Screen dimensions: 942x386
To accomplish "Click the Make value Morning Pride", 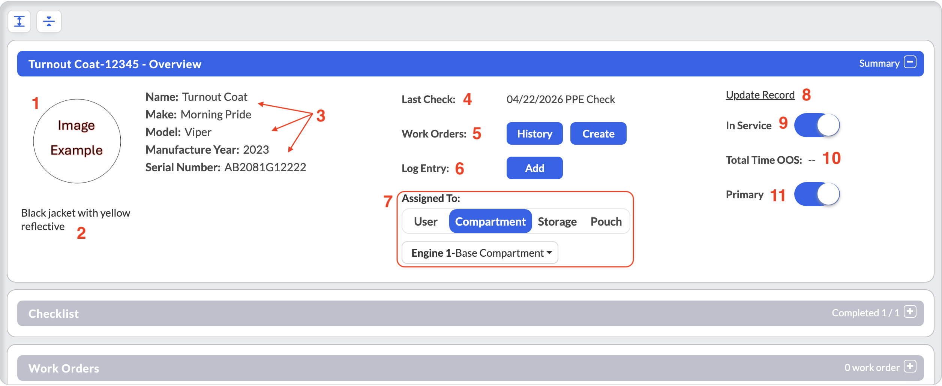I will [216, 114].
